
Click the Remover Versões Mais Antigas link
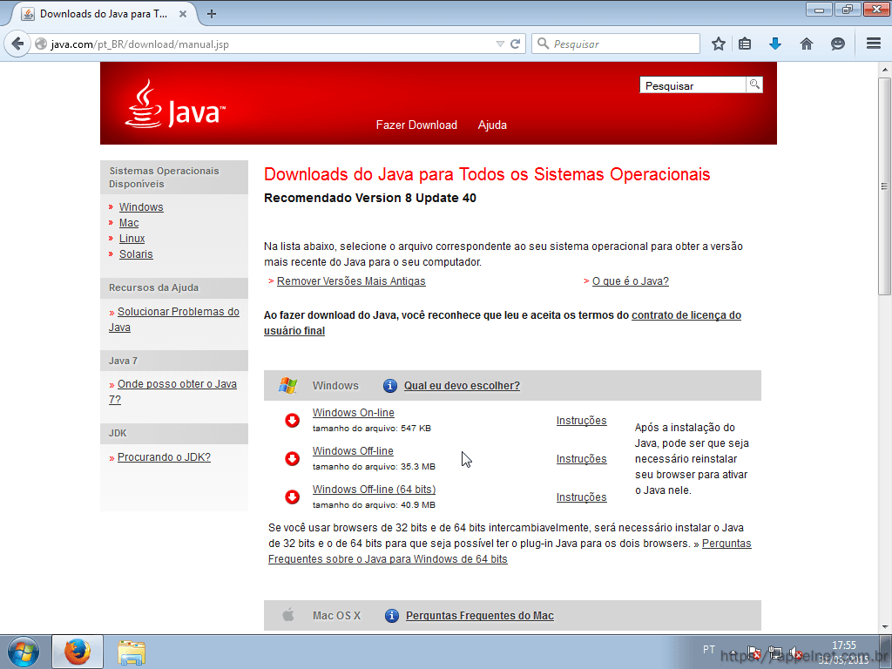point(351,281)
